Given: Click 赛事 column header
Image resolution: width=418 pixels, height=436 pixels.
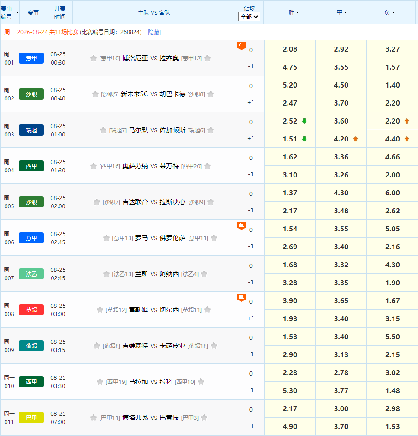Looking at the screenshot, I should pos(33,13).
